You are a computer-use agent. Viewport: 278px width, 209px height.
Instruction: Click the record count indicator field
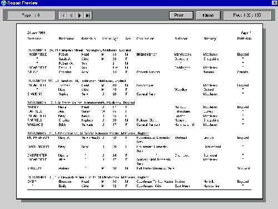coord(247,15)
